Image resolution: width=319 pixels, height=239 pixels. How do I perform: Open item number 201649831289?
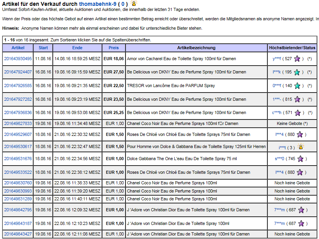pos(18,199)
